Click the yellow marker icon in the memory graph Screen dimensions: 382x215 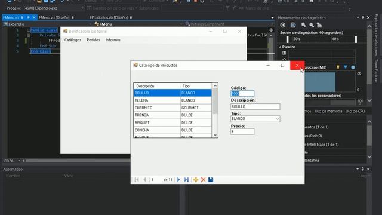[x=338, y=67]
